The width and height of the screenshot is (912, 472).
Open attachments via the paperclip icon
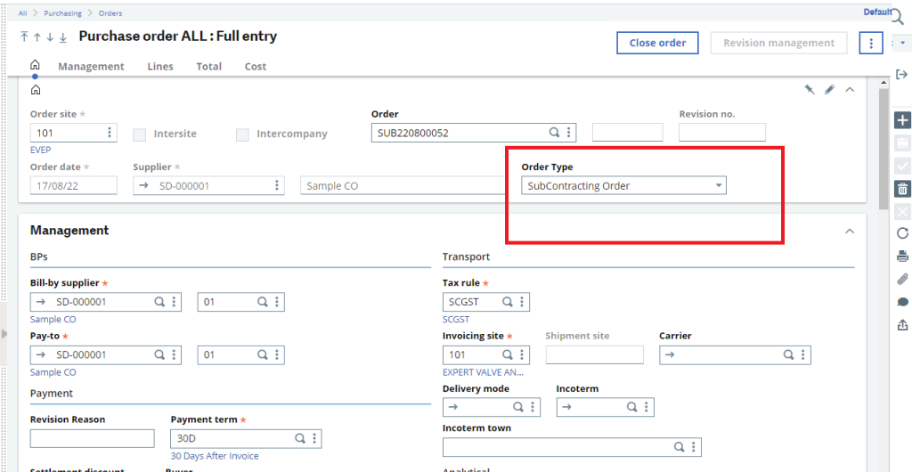[x=903, y=279]
